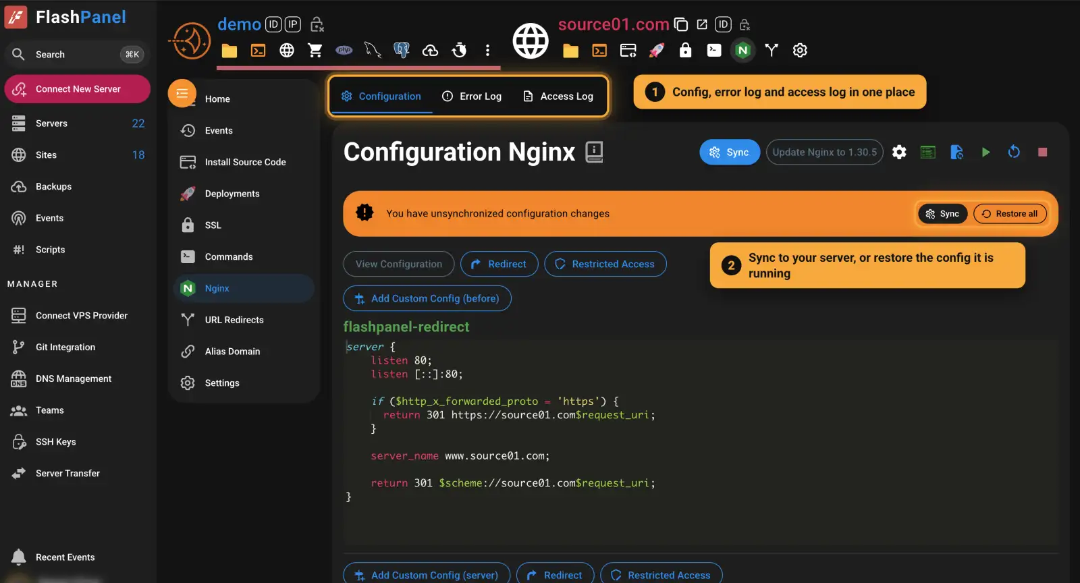Open DNS Management in the left sidebar
Screen dimensions: 1080x583
pos(78,379)
